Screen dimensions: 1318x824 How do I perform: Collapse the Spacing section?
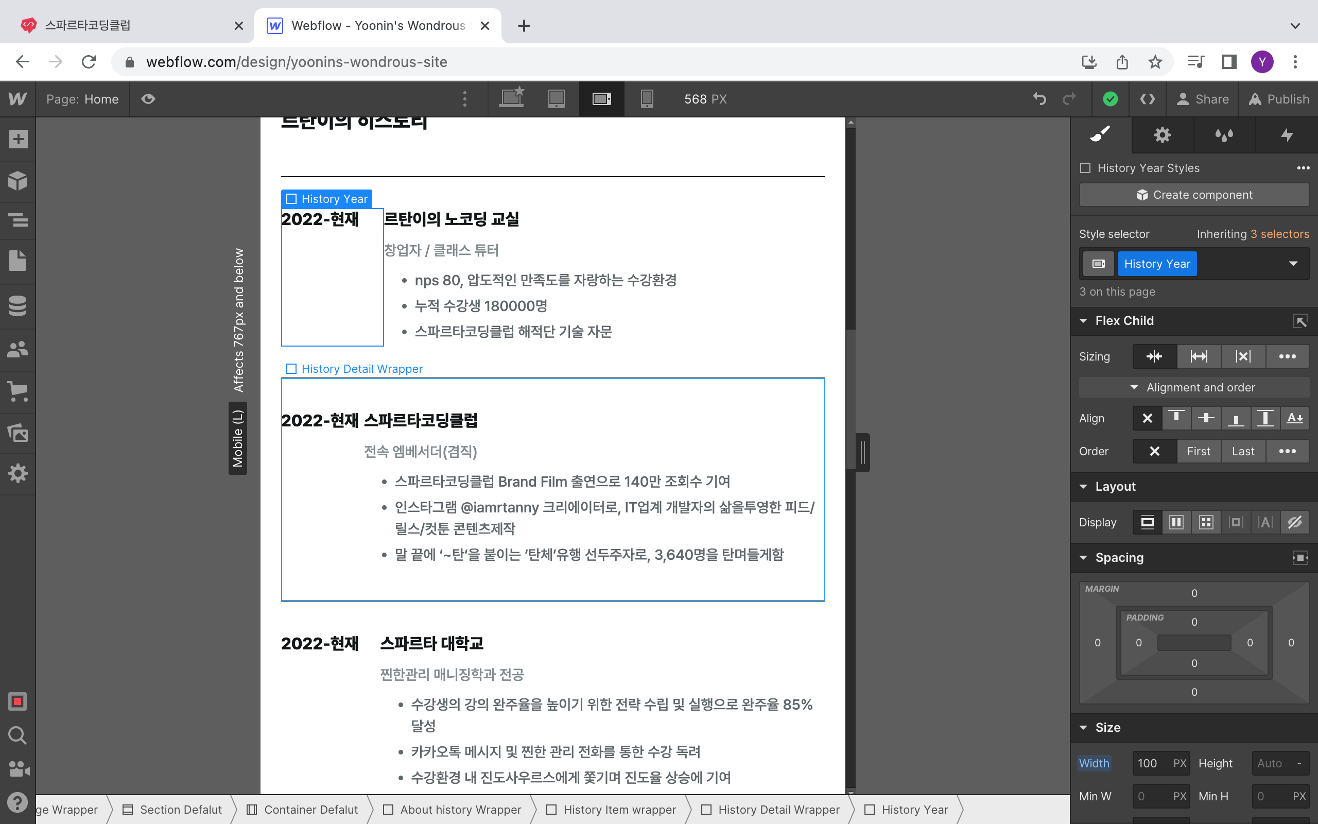(x=1083, y=558)
